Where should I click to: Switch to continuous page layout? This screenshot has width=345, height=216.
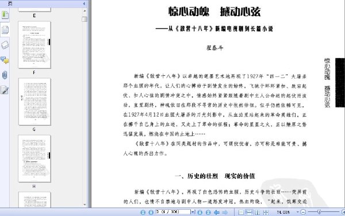coord(249,212)
